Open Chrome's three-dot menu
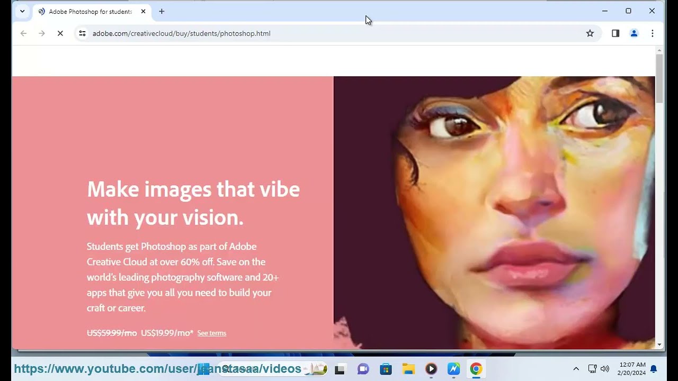Image resolution: width=678 pixels, height=381 pixels. [653, 33]
